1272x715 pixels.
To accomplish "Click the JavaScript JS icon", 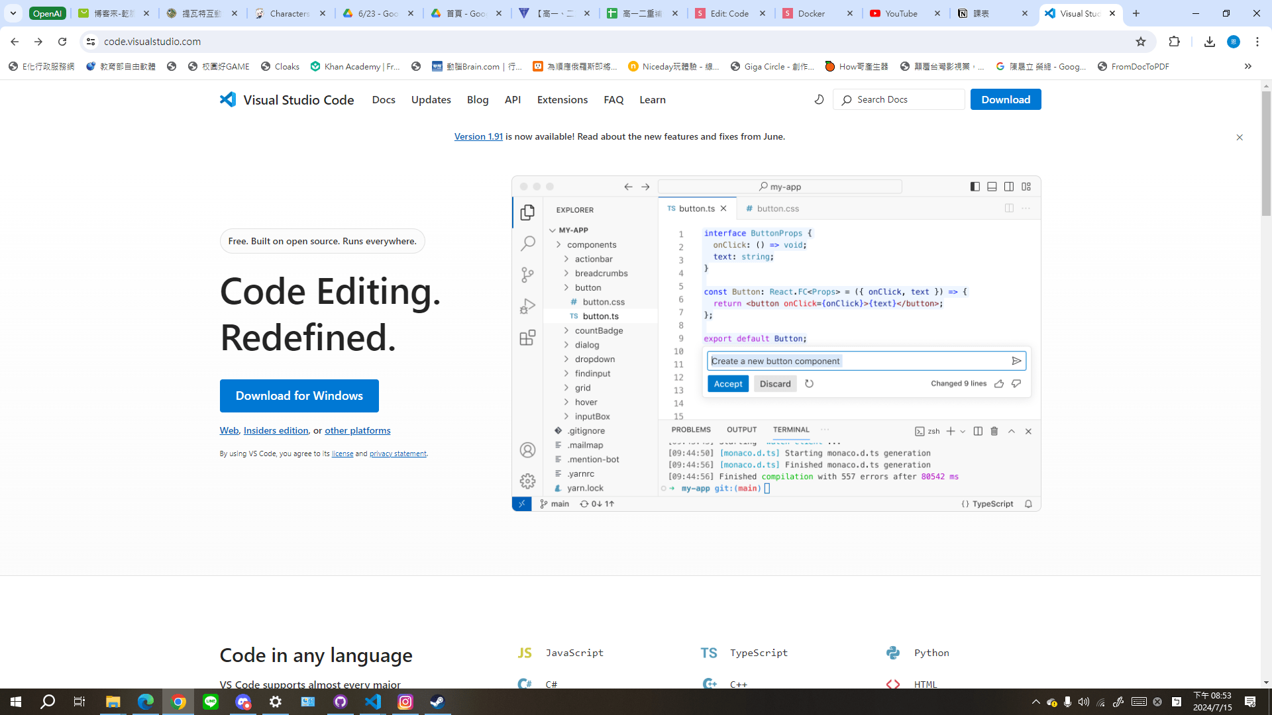I will pos(525,653).
